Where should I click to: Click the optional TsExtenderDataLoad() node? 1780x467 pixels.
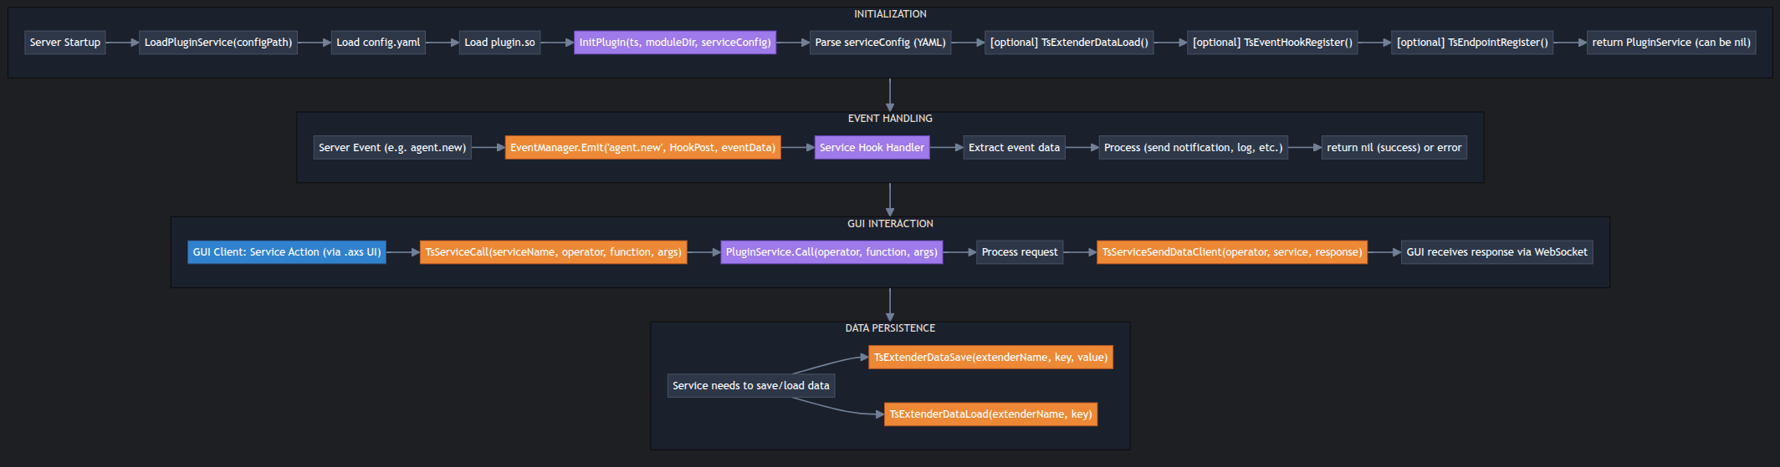click(1069, 43)
